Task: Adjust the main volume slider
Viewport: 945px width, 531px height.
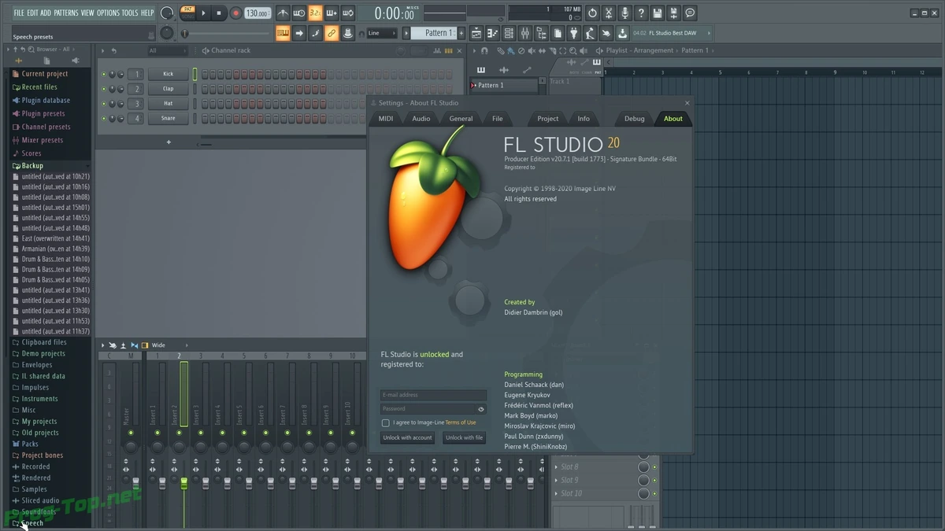Action: [224, 33]
